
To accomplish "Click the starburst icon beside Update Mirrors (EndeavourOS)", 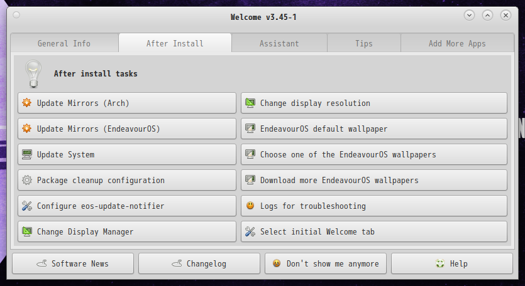I will coord(27,129).
